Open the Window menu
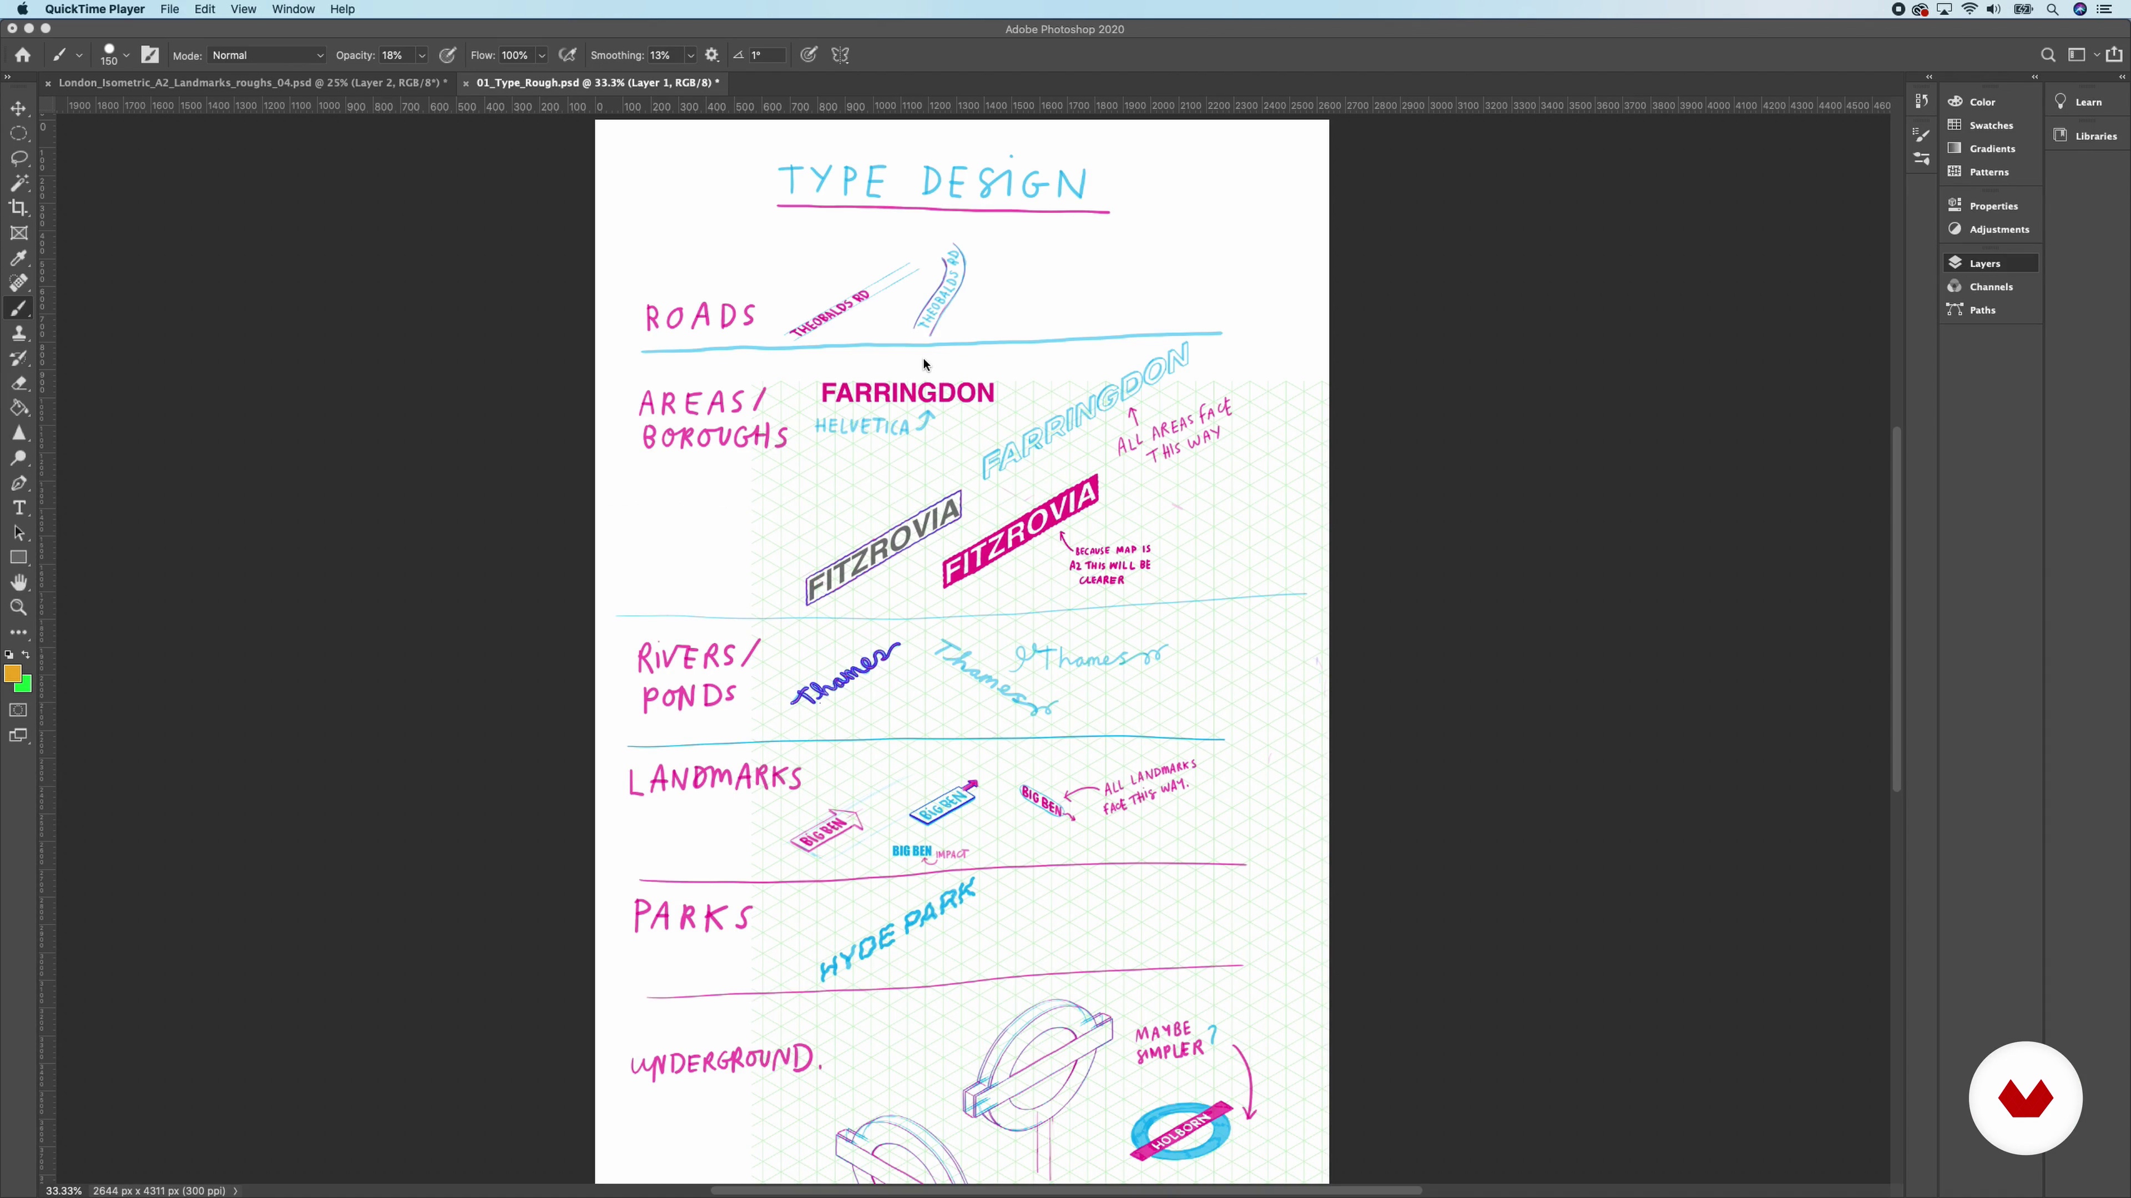 (x=293, y=9)
